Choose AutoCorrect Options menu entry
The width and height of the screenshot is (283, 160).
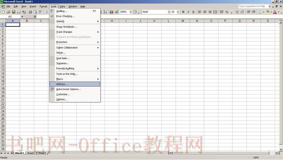pos(75,89)
